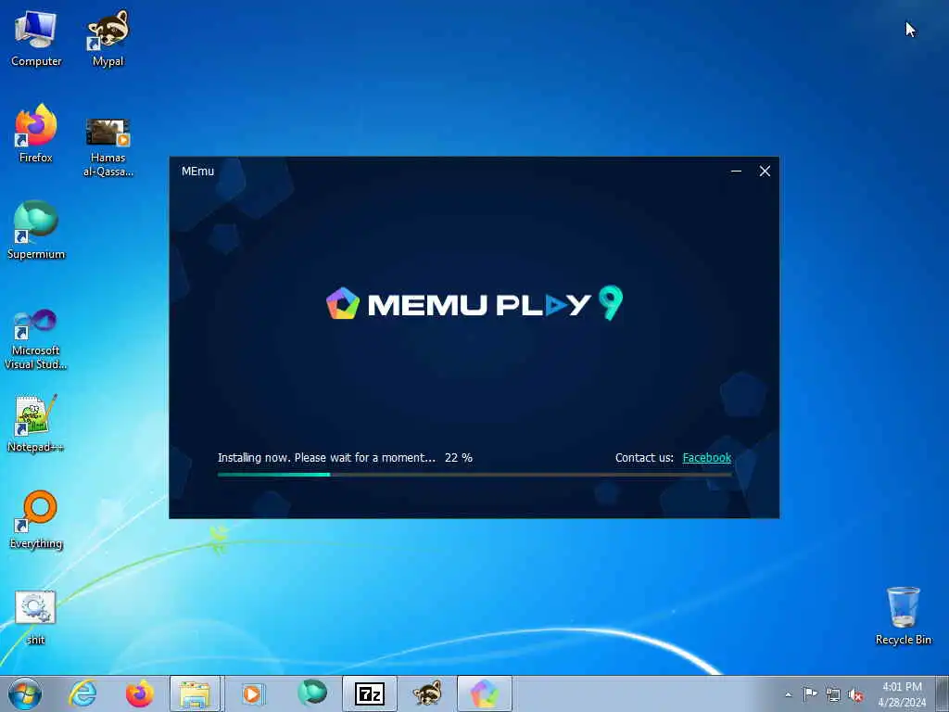Open Mypal raccoon icon in taskbar

(x=426, y=693)
